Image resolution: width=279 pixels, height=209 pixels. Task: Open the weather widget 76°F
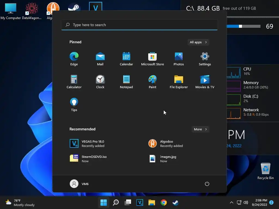20,202
